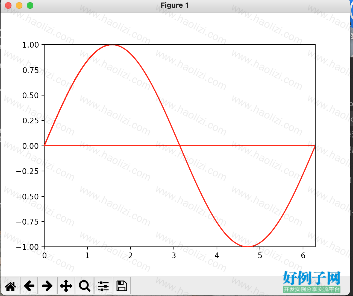This screenshot has width=353, height=296.
Task: Click the x-axis tick label 3
Action: click(174, 256)
